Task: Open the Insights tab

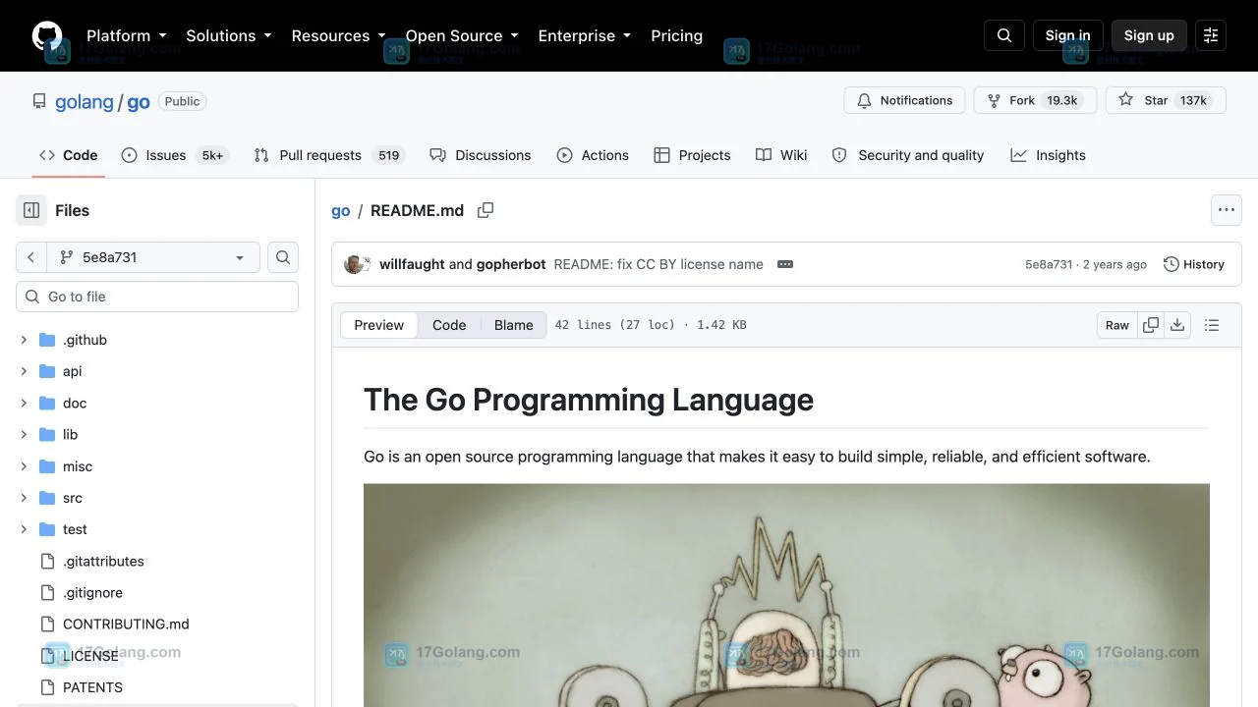Action: pyautogui.click(x=1048, y=155)
